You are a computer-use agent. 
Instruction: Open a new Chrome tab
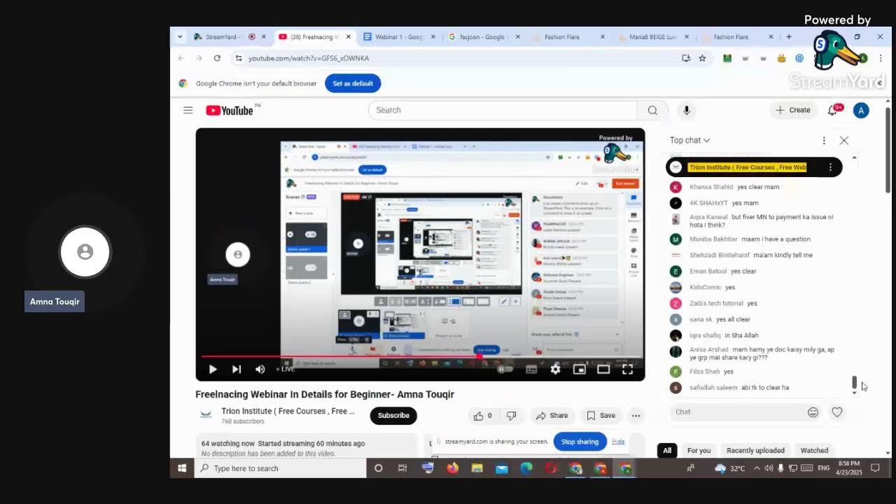click(x=789, y=36)
